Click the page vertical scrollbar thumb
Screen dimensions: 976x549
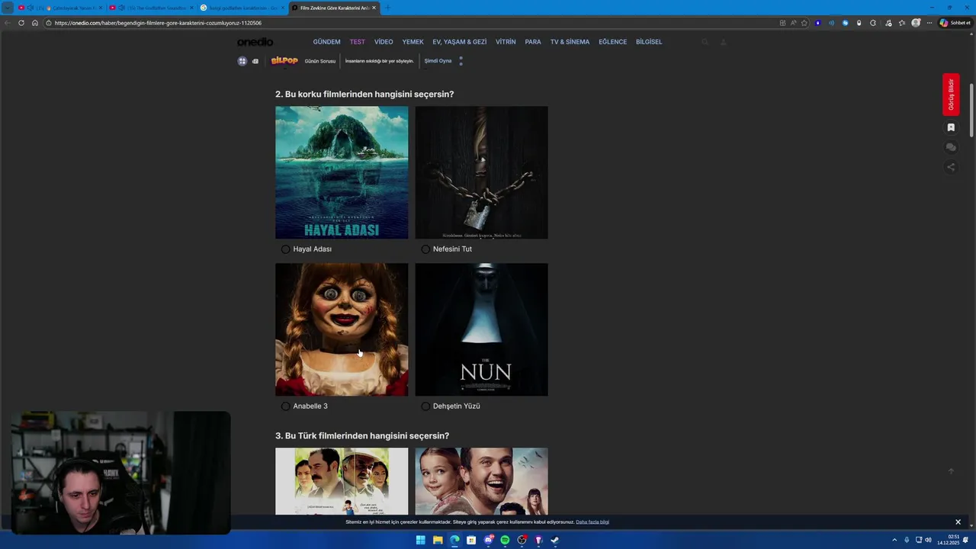[972, 111]
